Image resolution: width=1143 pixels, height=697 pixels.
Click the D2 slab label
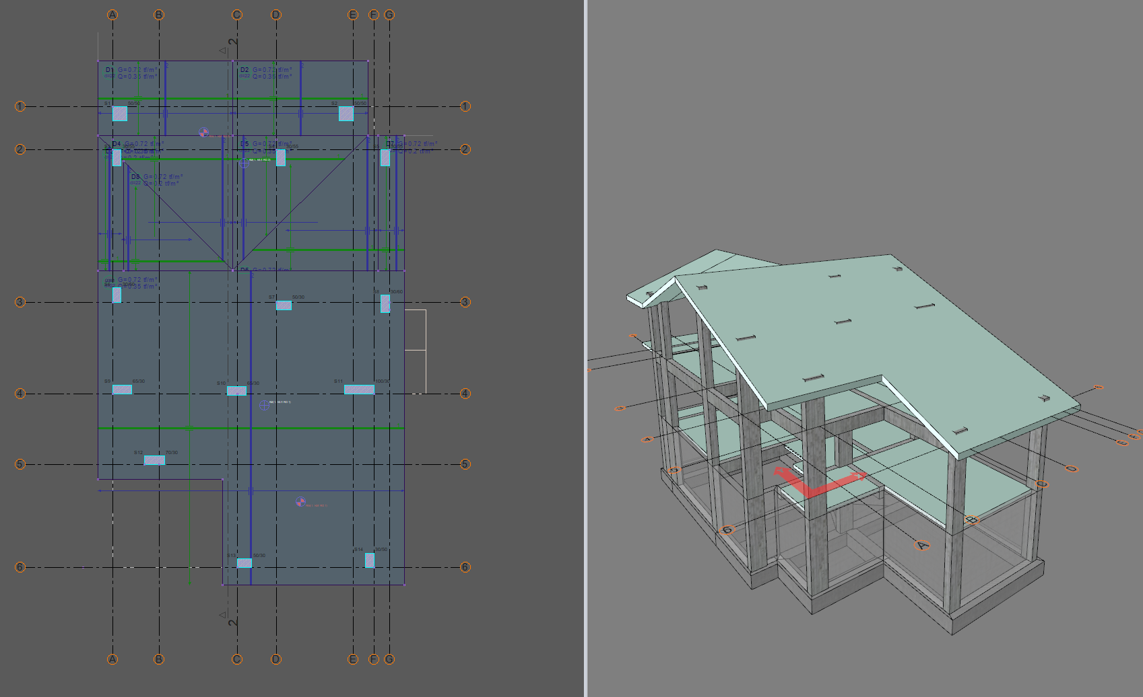tap(244, 70)
